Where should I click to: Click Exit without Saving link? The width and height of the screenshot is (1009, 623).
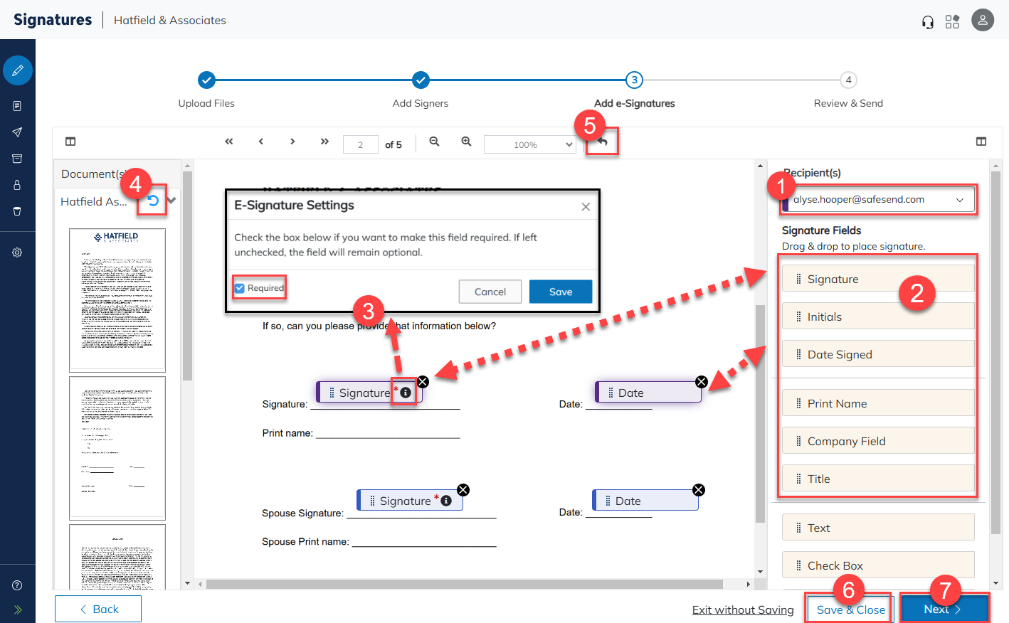[x=743, y=610]
